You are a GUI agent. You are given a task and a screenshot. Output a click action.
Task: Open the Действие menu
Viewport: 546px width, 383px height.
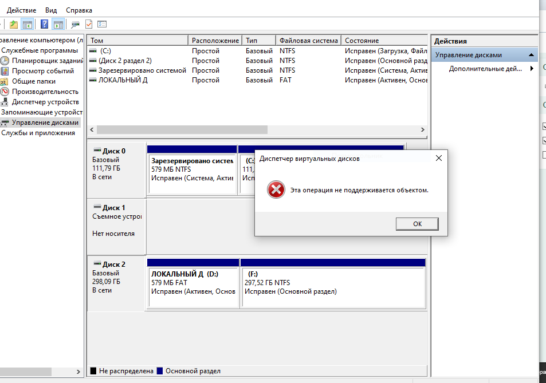pyautogui.click(x=21, y=10)
